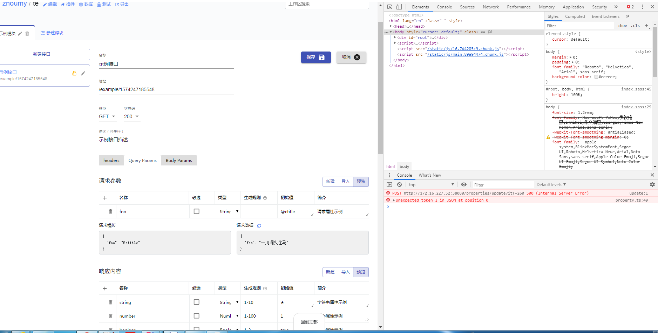The height and width of the screenshot is (333, 658).
Task: Click the 编辑 (edit) icon in the top toolbar
Action: tap(46, 4)
